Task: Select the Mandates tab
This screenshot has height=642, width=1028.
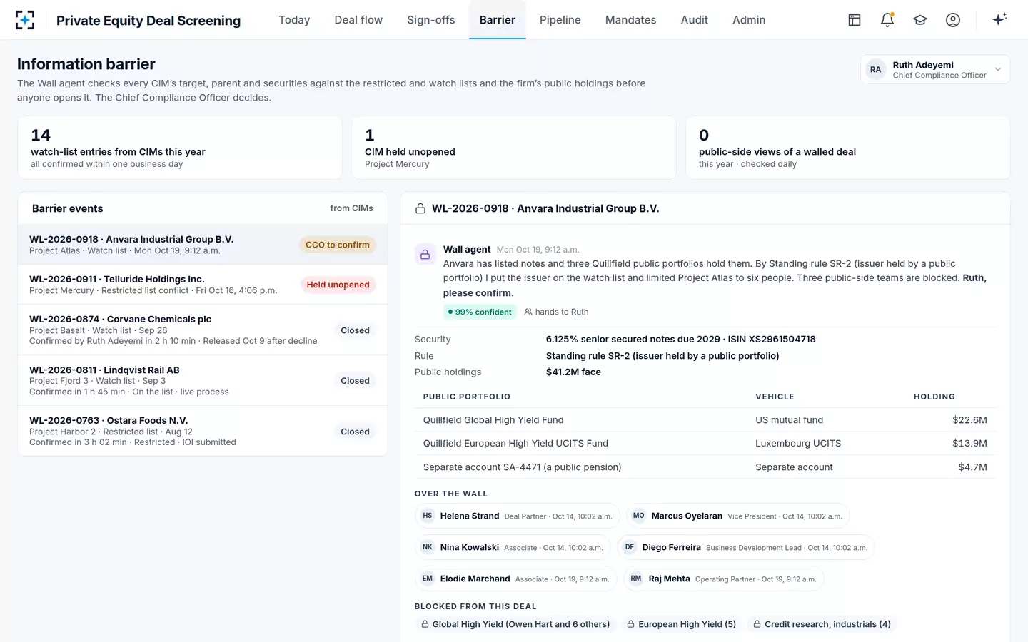Action: click(x=630, y=20)
